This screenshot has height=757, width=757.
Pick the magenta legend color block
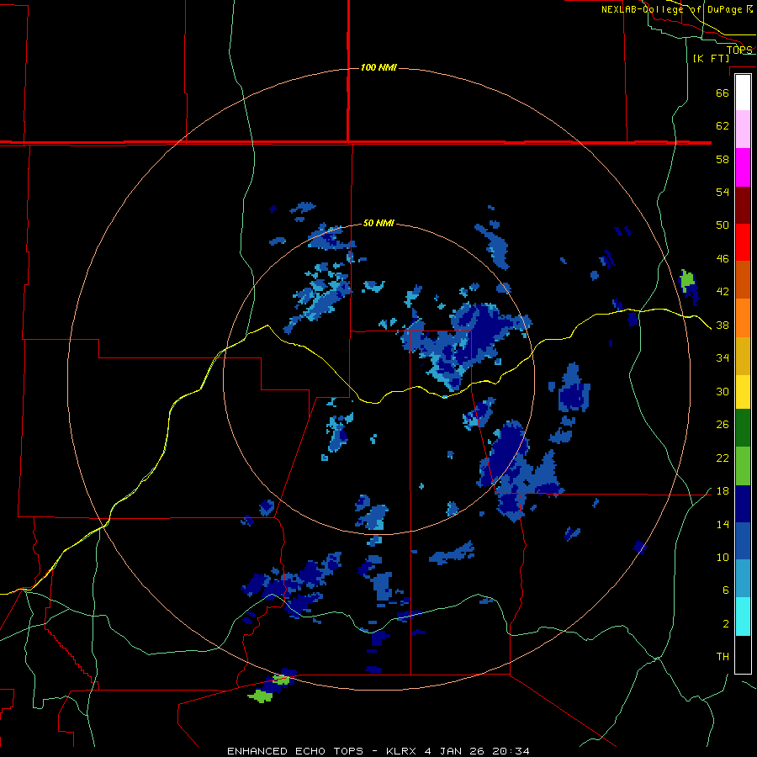743,167
